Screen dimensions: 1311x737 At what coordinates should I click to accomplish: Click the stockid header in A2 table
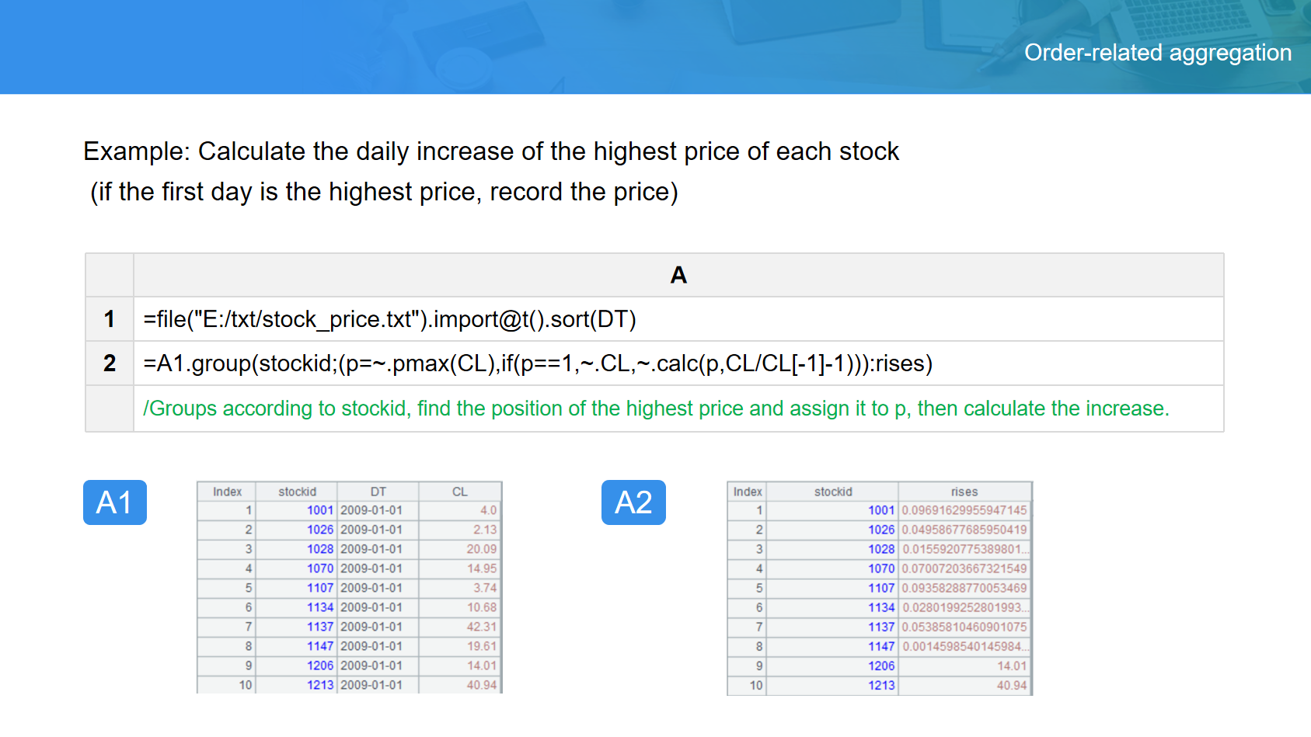(833, 492)
